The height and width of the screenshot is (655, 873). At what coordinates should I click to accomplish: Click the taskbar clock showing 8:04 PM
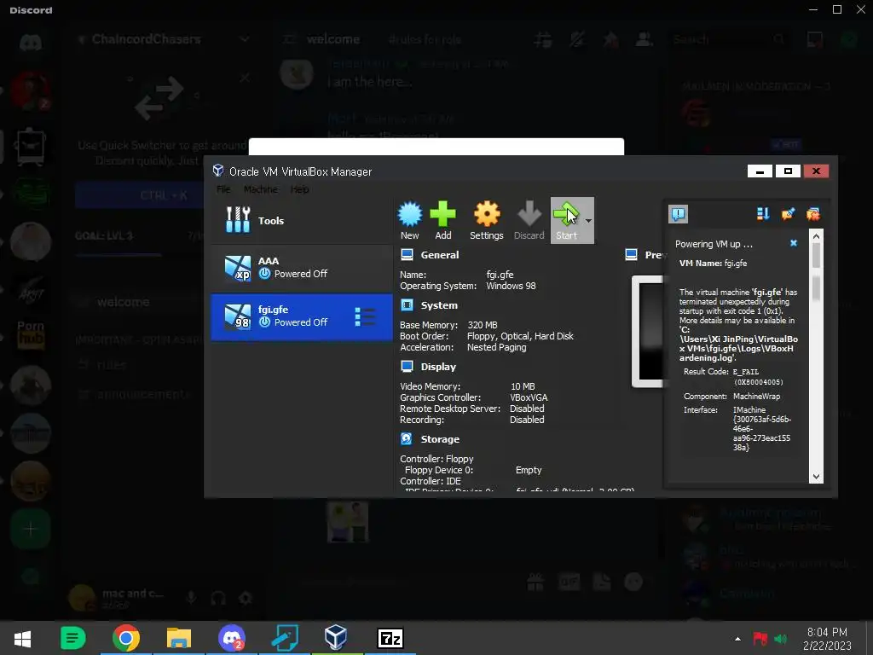pyautogui.click(x=827, y=638)
